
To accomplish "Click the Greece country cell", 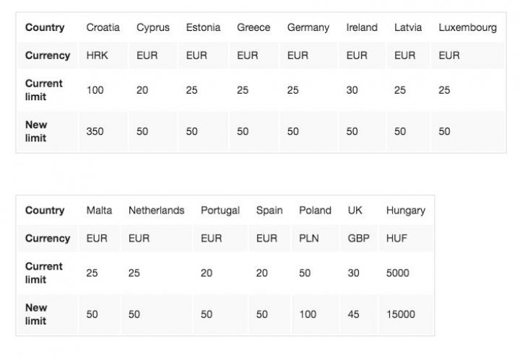I will [253, 28].
